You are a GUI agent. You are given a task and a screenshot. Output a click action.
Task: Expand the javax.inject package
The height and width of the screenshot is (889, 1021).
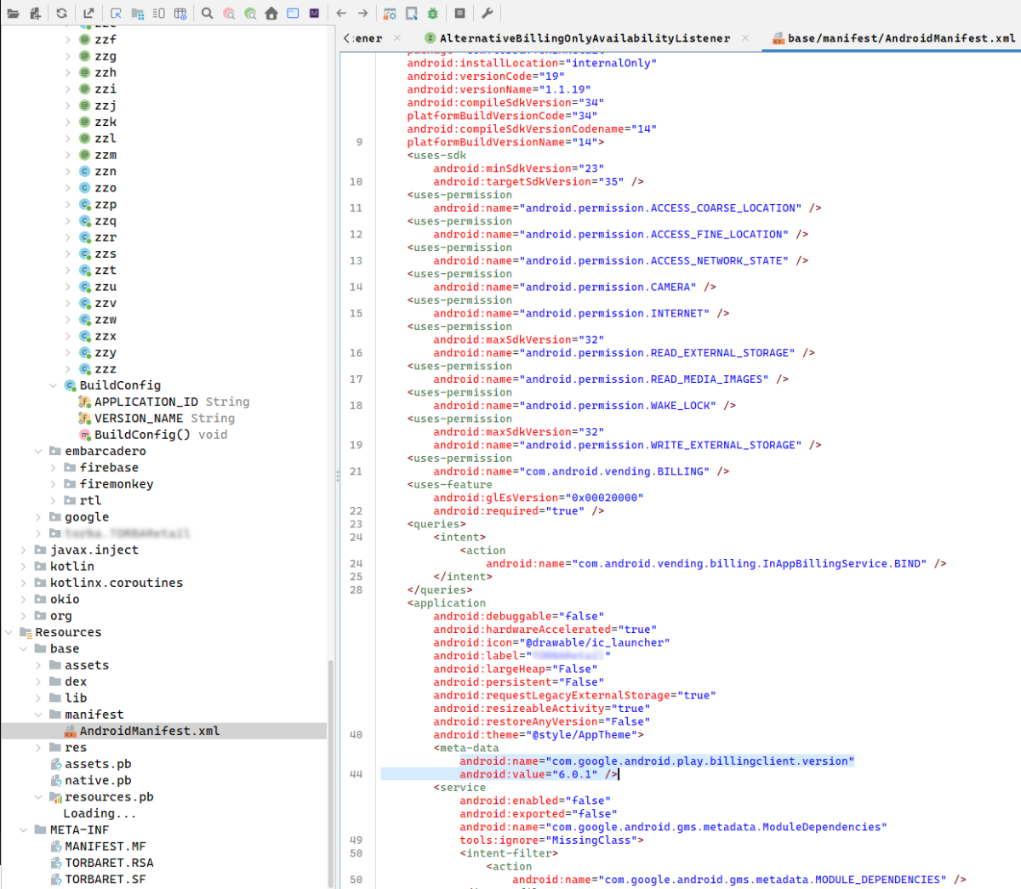[24, 550]
